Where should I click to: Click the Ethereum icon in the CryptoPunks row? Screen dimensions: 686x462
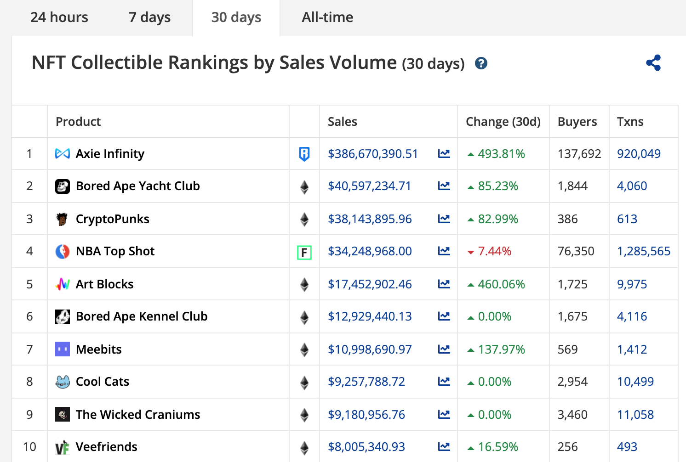(x=304, y=220)
